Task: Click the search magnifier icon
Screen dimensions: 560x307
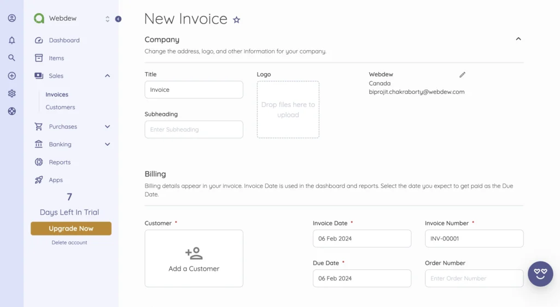Action: coord(11,58)
